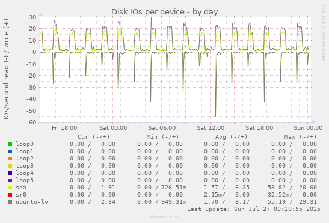Screen dimensions: 329x223
Task: Select the sr0 legend label
Action: (21, 195)
